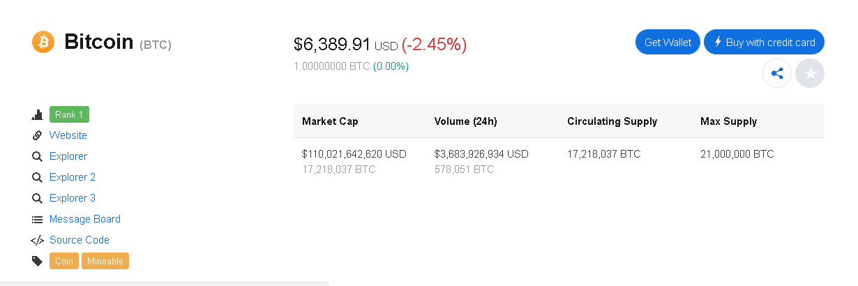The height and width of the screenshot is (286, 858).
Task: Click the Market Cap column header
Action: point(330,121)
